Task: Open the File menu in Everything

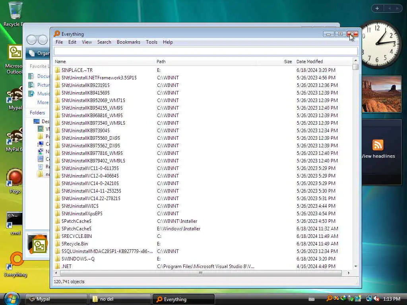Action: coord(59,42)
